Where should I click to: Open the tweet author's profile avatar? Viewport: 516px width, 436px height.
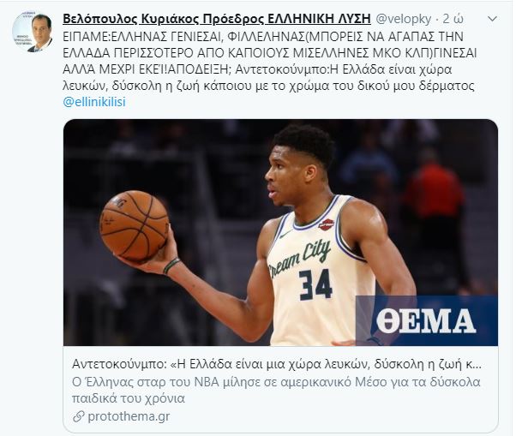33,32
